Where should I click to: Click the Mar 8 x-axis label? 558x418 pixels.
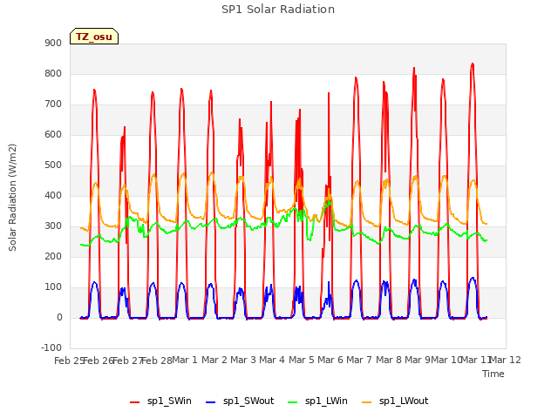pyautogui.click(x=389, y=360)
